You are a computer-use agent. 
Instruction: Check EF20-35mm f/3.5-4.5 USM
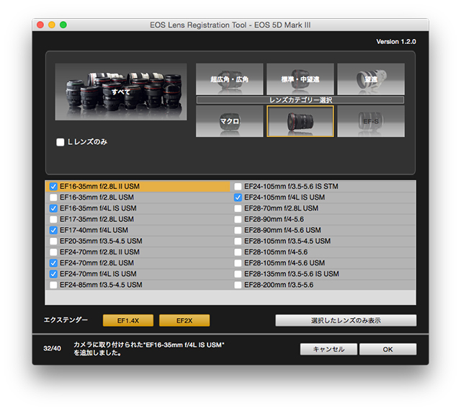pyautogui.click(x=53, y=241)
